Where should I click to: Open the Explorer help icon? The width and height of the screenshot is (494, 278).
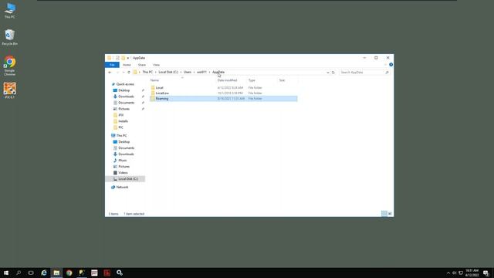(x=391, y=65)
